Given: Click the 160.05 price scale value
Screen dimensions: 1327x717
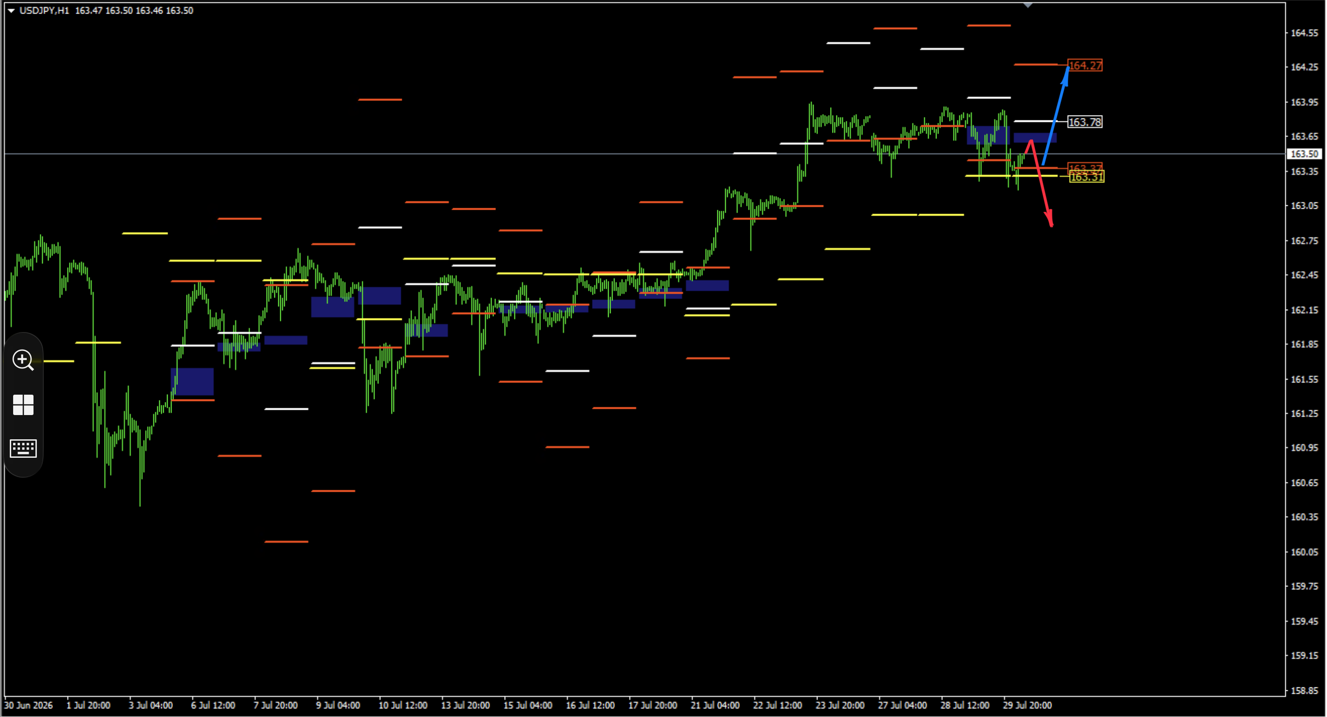Looking at the screenshot, I should [x=1304, y=552].
